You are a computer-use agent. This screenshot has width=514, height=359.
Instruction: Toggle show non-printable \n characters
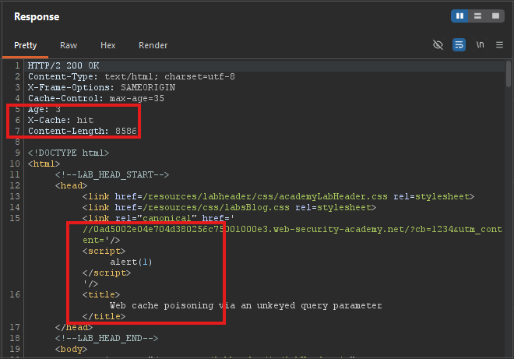[480, 44]
